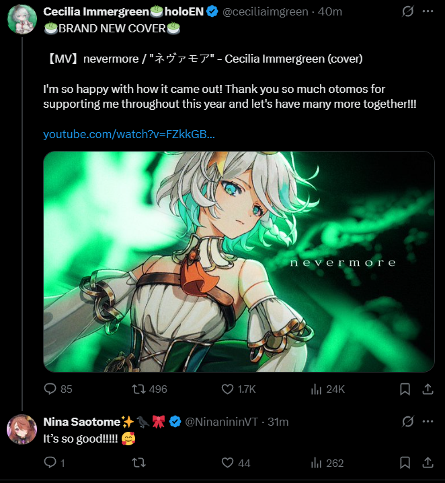Open more options on Nina's reply
The image size is (445, 483).
[x=428, y=422]
